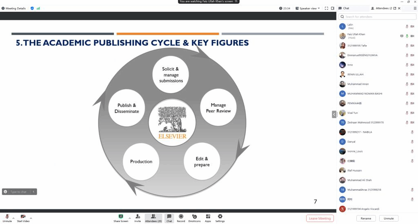The image size is (418, 224).
Task: Click the meeting timer 23:34
Action: pos(285,8)
